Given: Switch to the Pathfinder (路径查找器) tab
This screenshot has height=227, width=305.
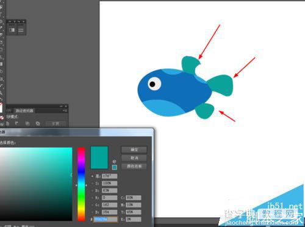Looking at the screenshot, I should coord(24,110).
